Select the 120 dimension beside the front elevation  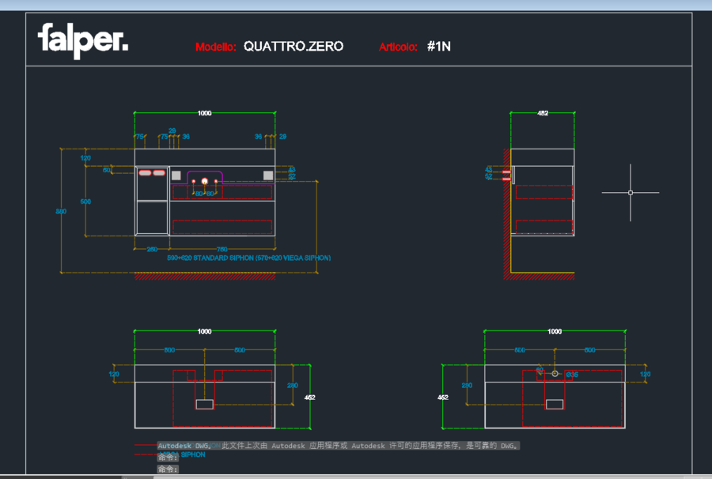85,158
